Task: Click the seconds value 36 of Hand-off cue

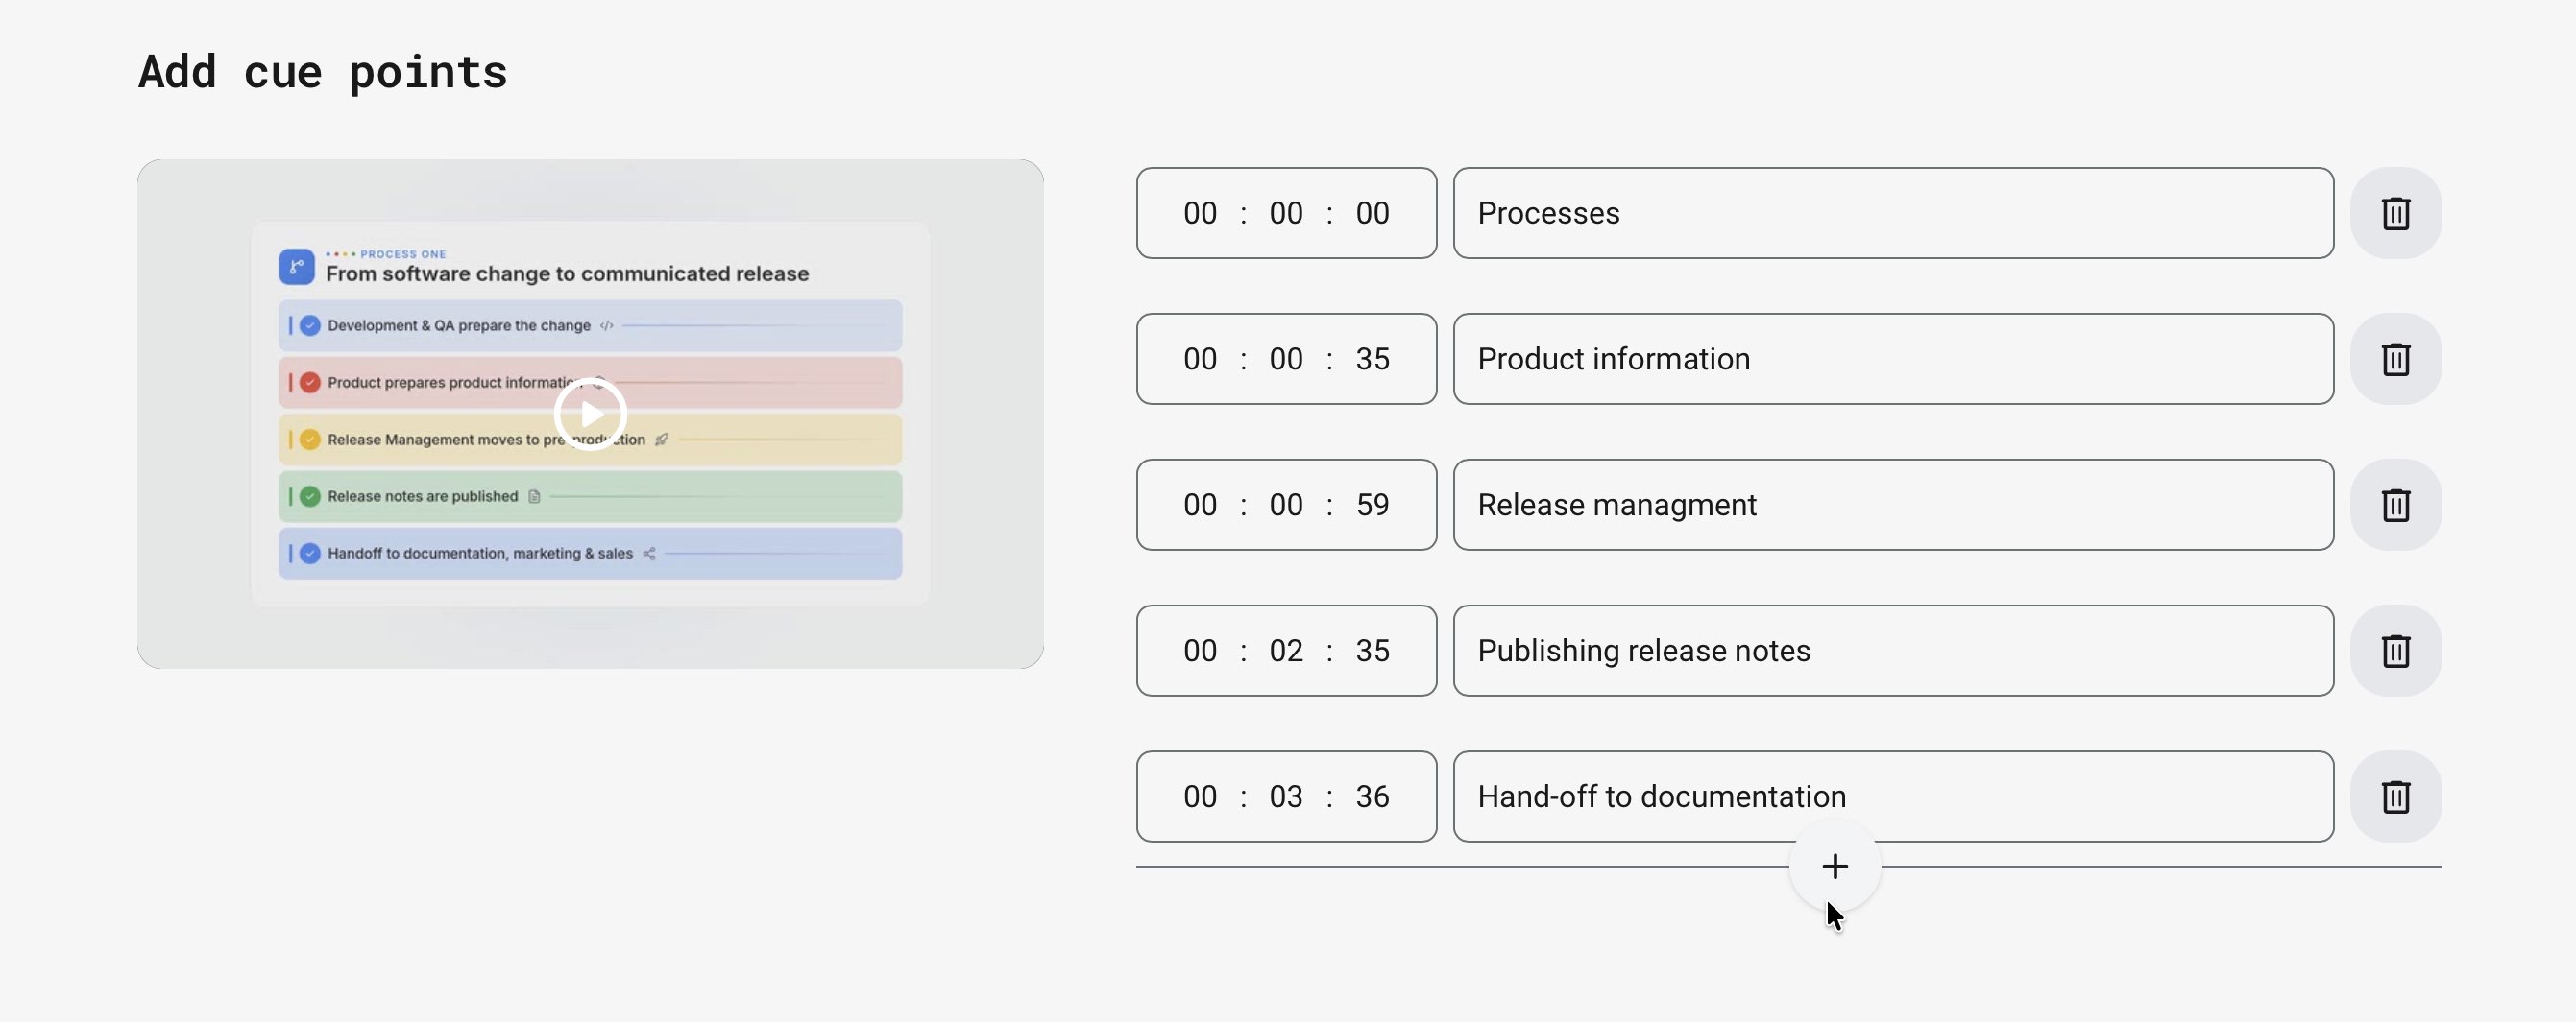Action: pos(1372,796)
